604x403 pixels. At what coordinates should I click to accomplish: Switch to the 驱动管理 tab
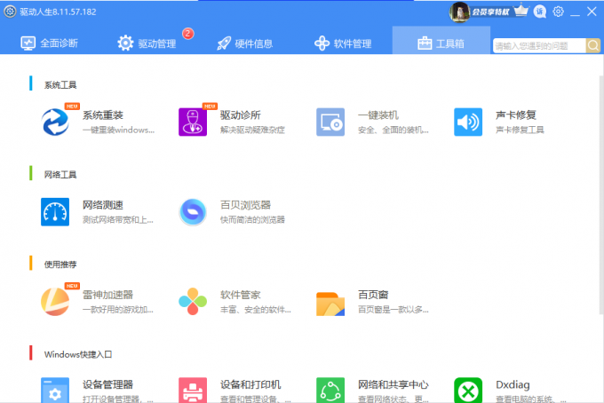tap(147, 43)
